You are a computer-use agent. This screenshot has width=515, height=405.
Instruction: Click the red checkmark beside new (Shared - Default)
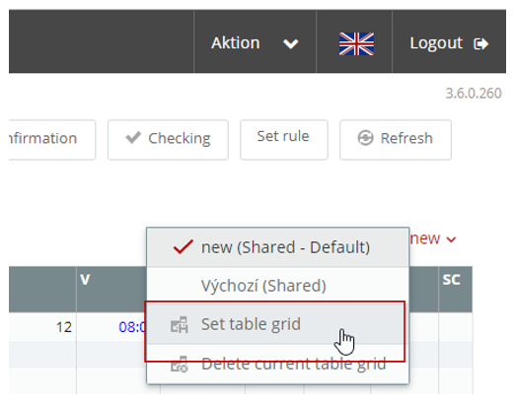183,246
